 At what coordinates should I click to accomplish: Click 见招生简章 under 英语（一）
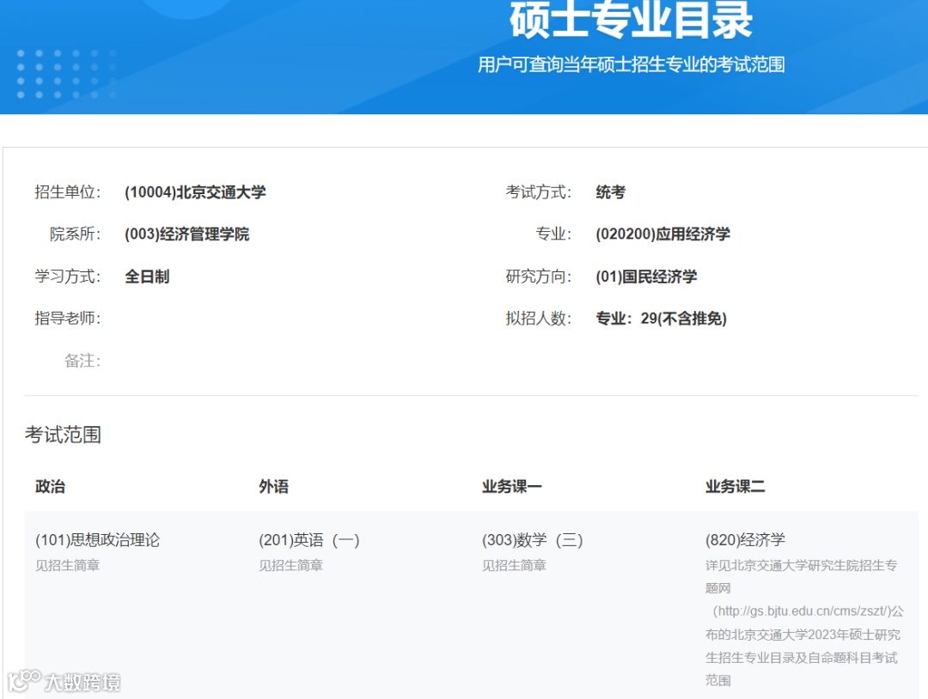[290, 565]
